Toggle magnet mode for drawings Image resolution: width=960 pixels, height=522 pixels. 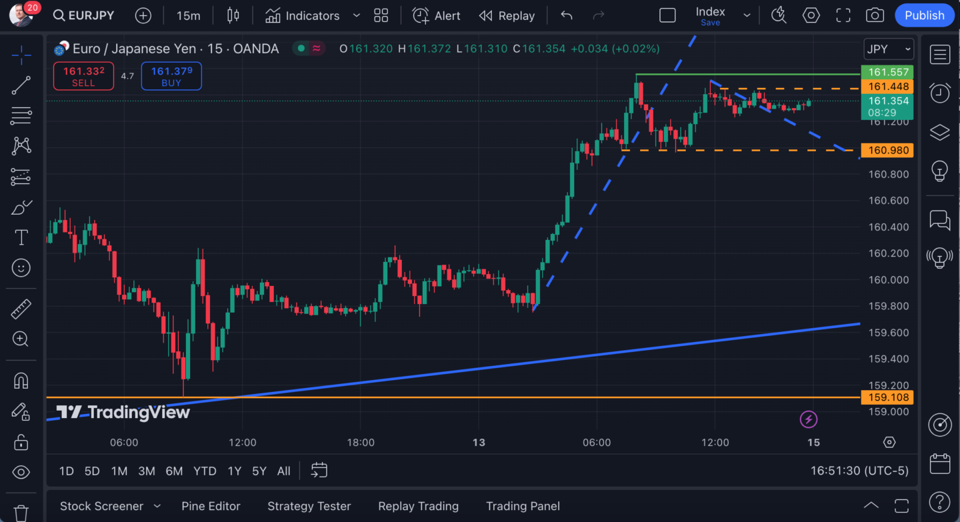point(21,380)
